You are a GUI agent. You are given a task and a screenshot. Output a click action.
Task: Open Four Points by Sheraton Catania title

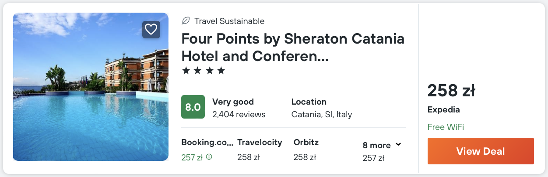(293, 47)
